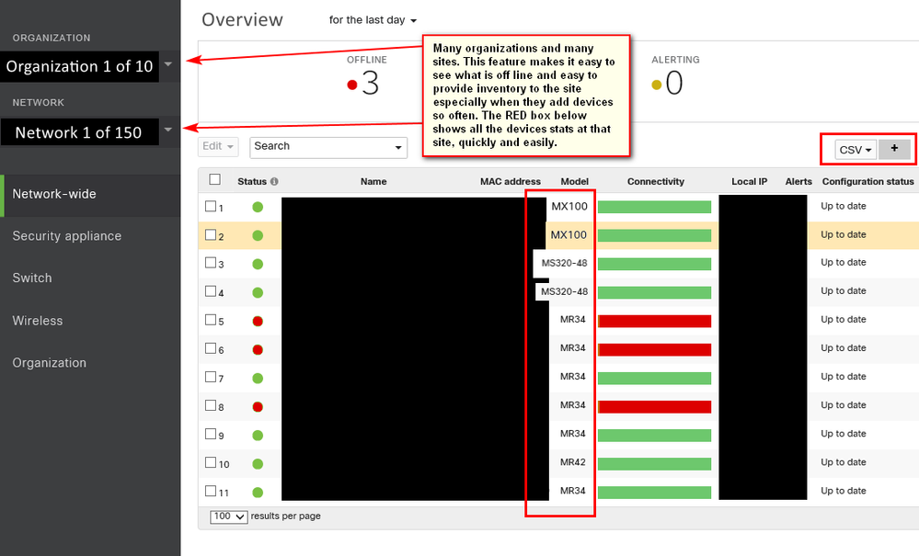Click the Status column info icon
This screenshot has width=919, height=556.
[274, 181]
